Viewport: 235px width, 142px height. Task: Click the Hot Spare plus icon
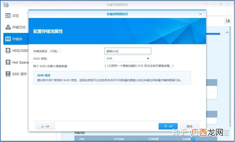pos(8,62)
